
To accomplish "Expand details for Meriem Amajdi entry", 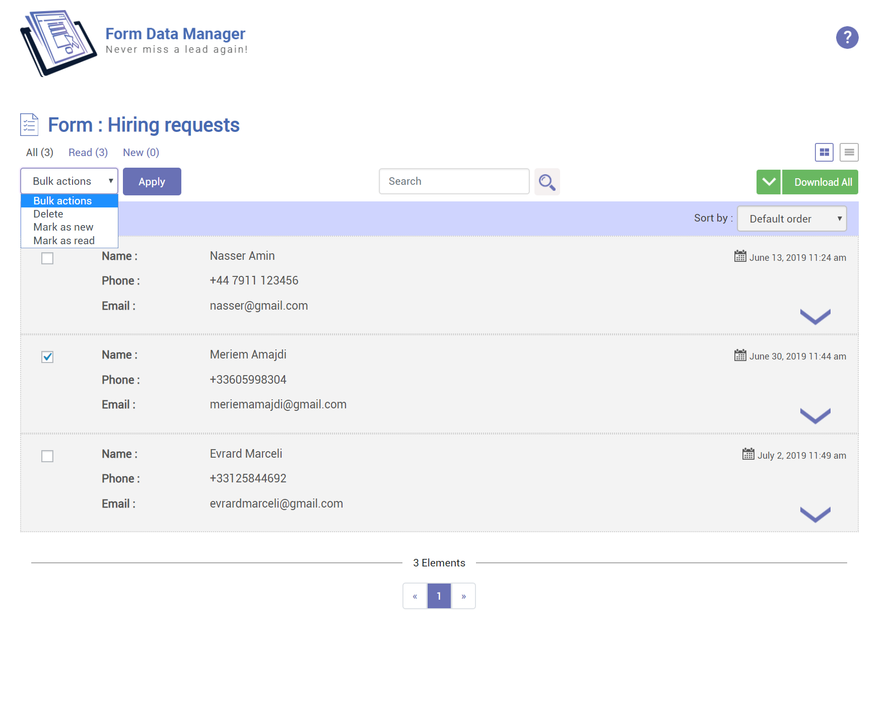I will tap(815, 416).
